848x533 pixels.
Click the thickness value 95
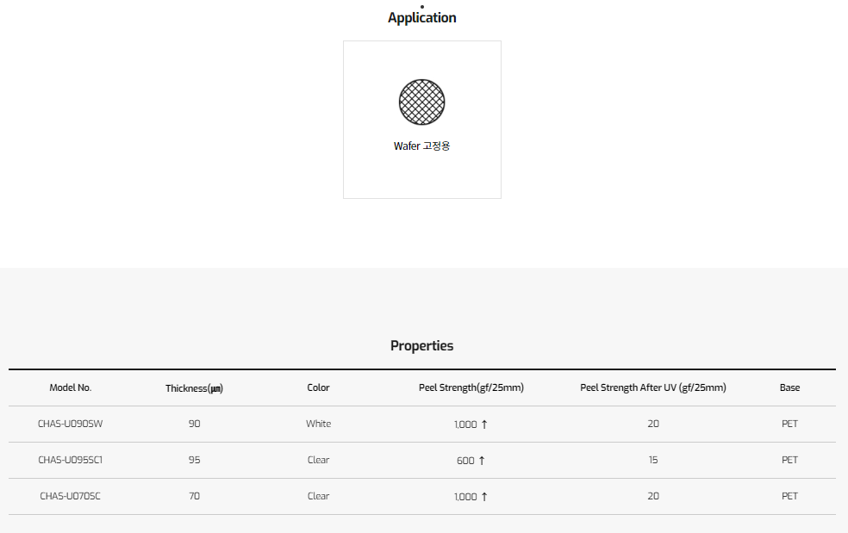194,460
